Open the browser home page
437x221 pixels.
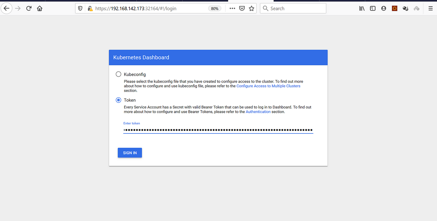pos(40,8)
